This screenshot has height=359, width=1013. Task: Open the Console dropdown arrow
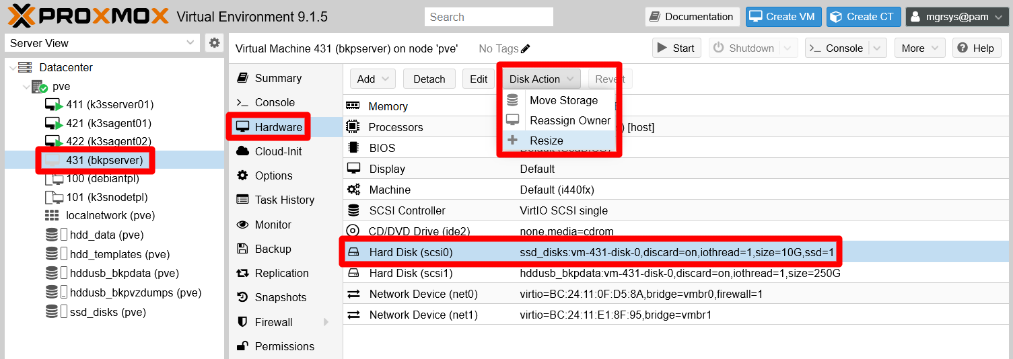pos(877,48)
